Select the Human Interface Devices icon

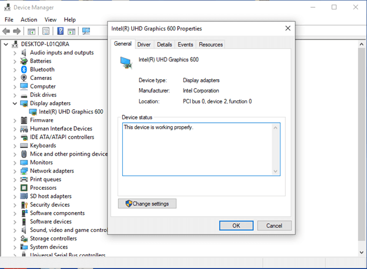[24, 129]
